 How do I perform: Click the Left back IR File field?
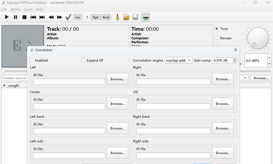pyautogui.click(x=69, y=131)
